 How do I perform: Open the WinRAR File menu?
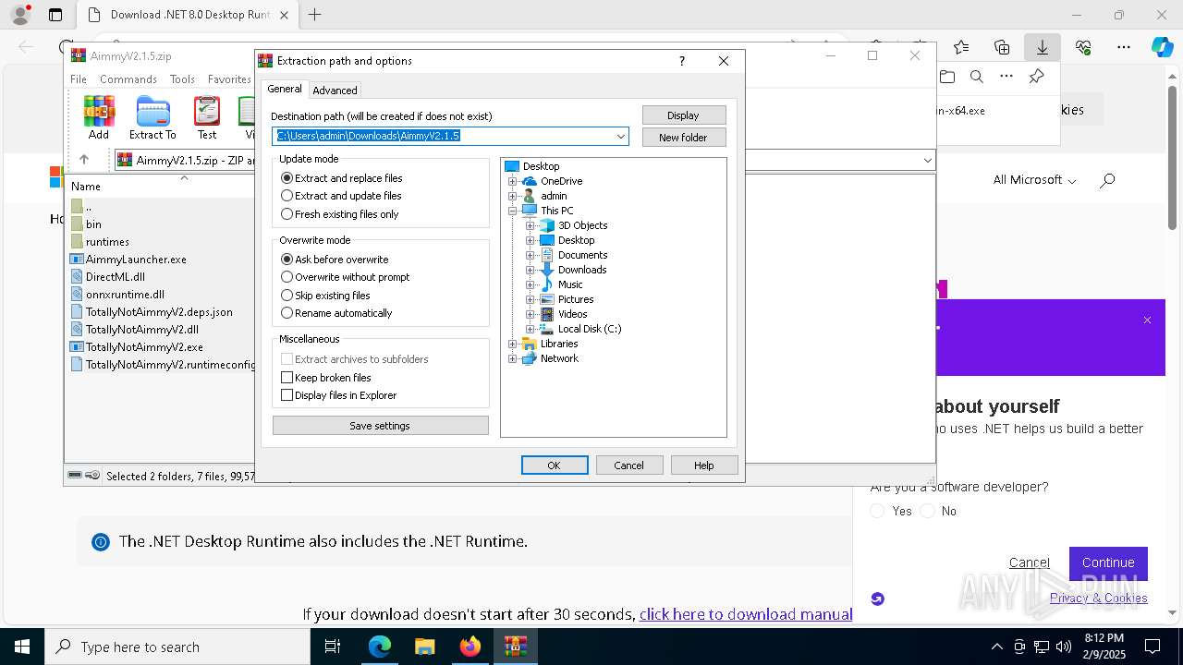79,79
